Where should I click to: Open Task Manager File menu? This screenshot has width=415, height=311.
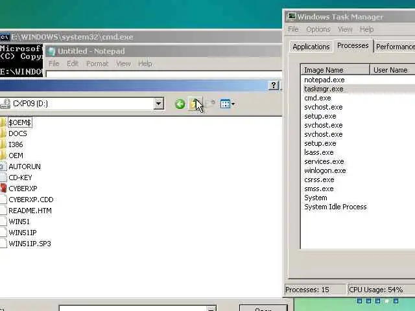coord(293,29)
